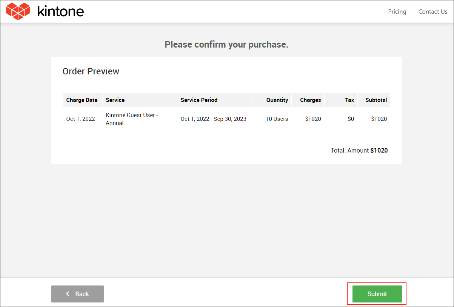Image resolution: width=454 pixels, height=307 pixels.
Task: Click the Kintone Guest User - Annual cell
Action: (x=132, y=119)
